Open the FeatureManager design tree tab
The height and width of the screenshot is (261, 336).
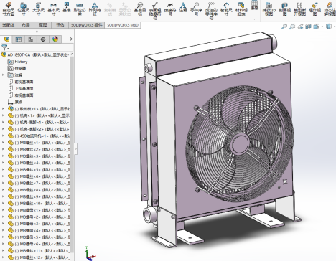click(6, 39)
